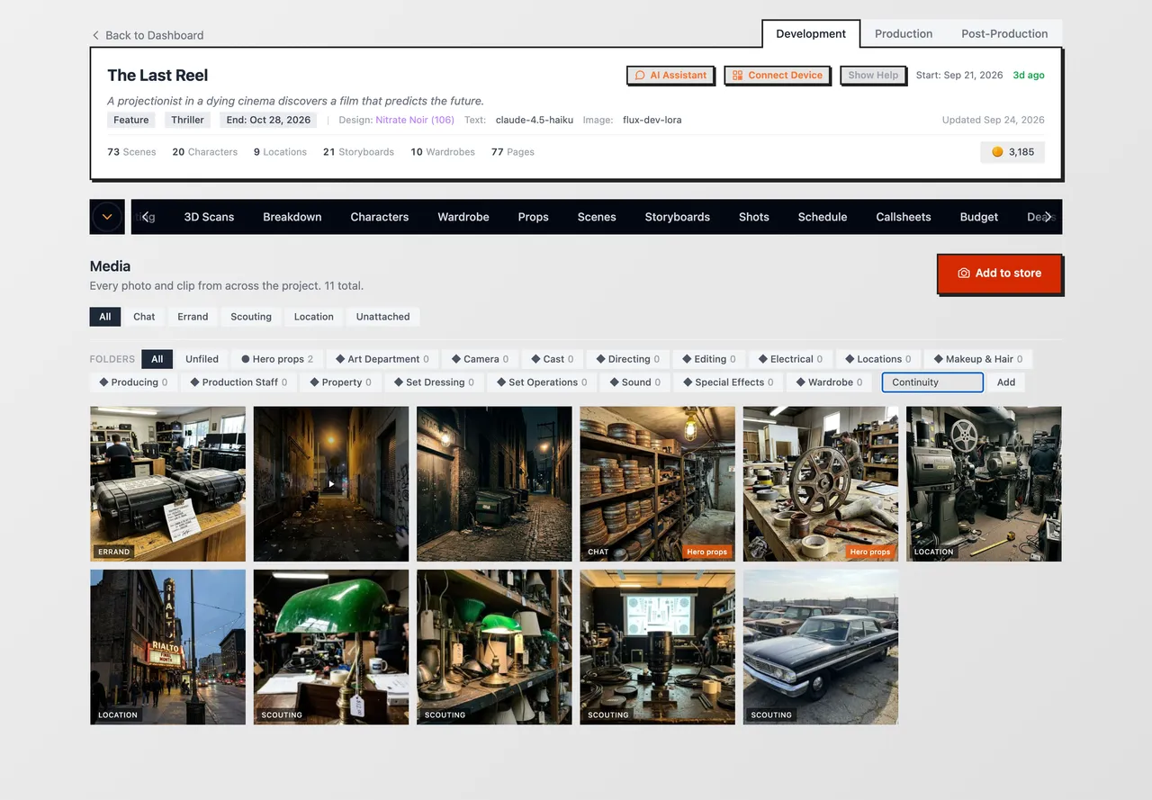Play the dark alley video clip
The height and width of the screenshot is (800, 1152).
331,484
